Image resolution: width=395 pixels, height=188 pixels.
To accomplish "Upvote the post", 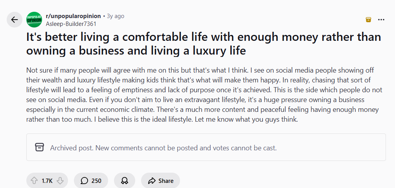I will [x=34, y=181].
